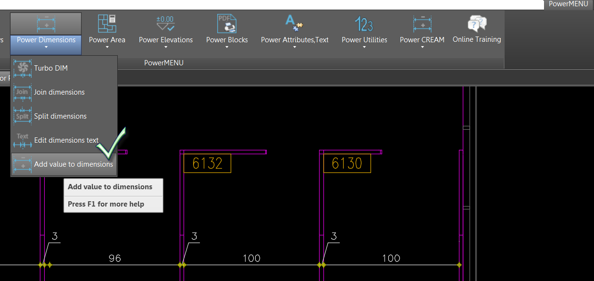Expand the Power Blocks dropdown arrow
594x281 pixels.
[227, 48]
